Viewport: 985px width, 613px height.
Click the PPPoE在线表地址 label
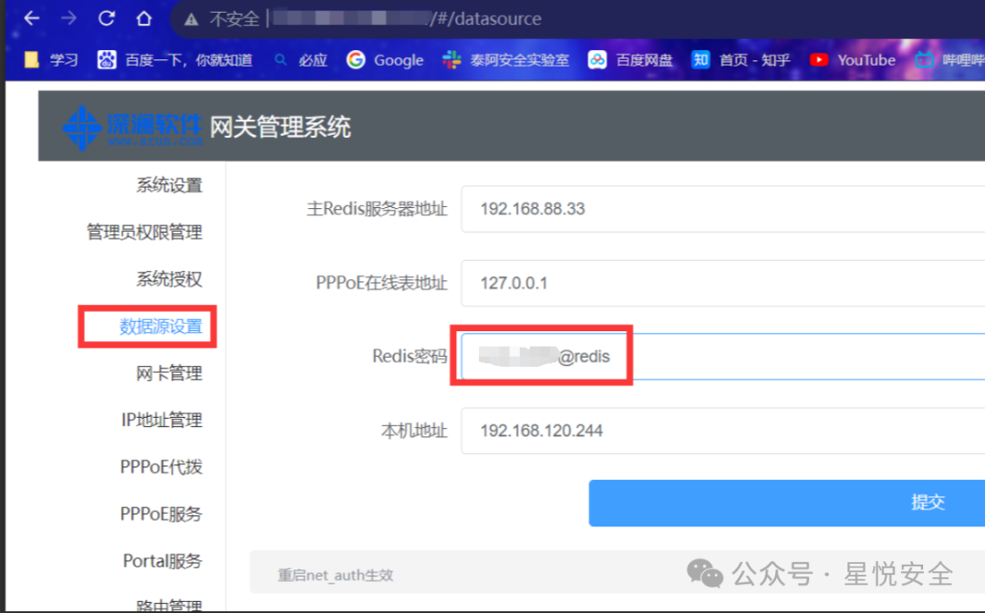coord(381,284)
